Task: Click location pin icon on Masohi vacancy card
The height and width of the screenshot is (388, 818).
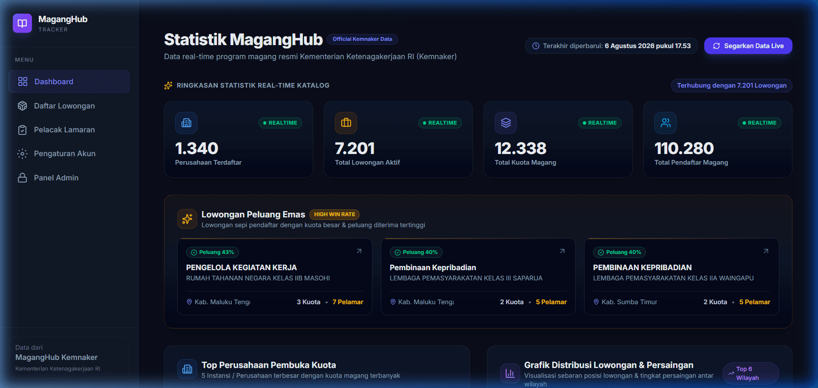Action: (190, 302)
